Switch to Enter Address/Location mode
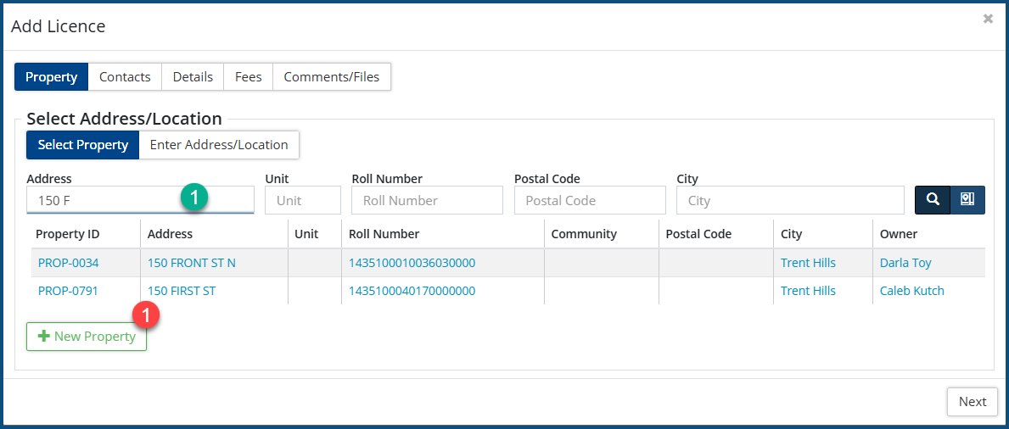 (219, 144)
